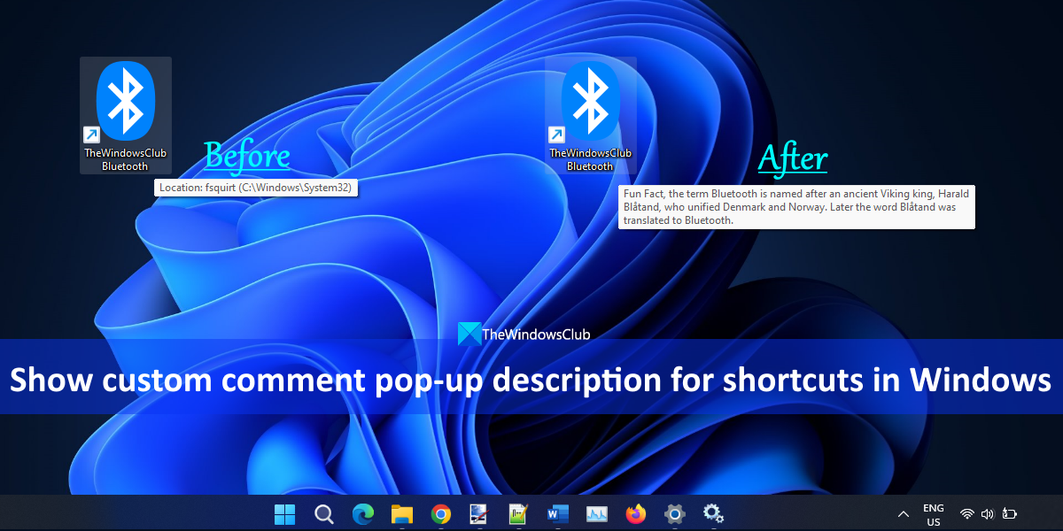
Task: Launch Google Chrome from taskbar
Action: click(441, 513)
